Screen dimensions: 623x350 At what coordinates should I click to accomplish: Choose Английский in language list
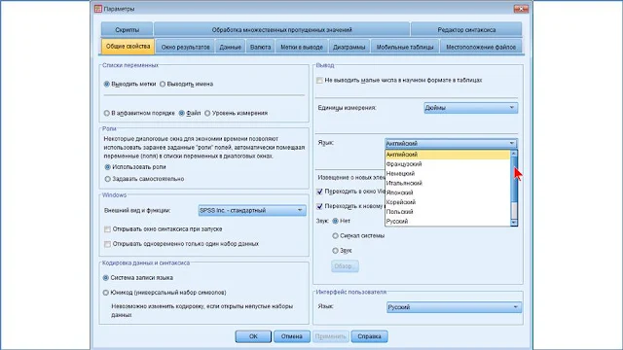[448, 155]
